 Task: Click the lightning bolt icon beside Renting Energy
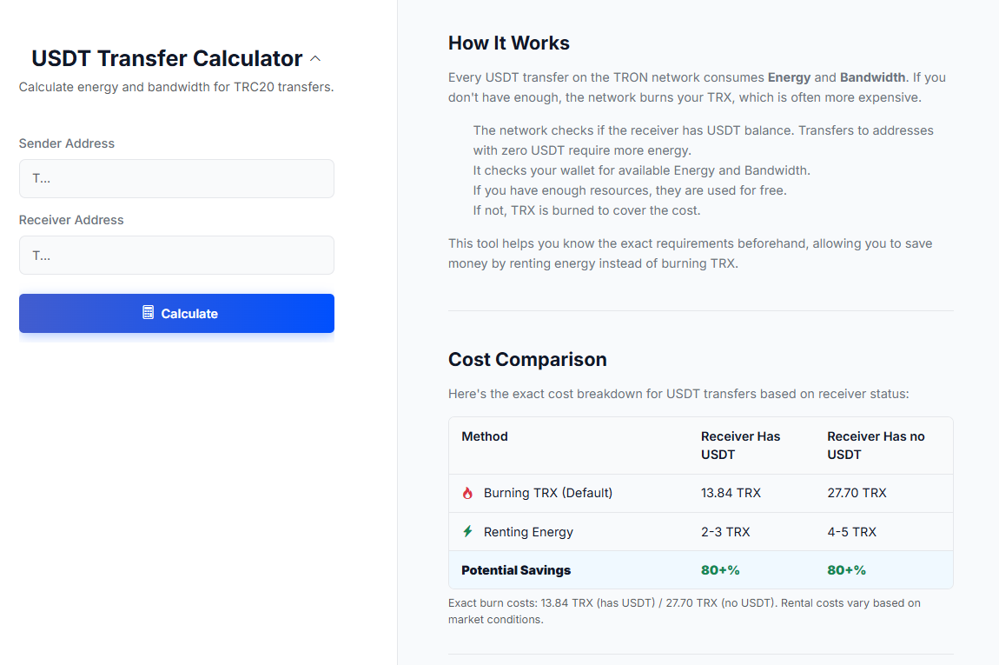tap(468, 531)
